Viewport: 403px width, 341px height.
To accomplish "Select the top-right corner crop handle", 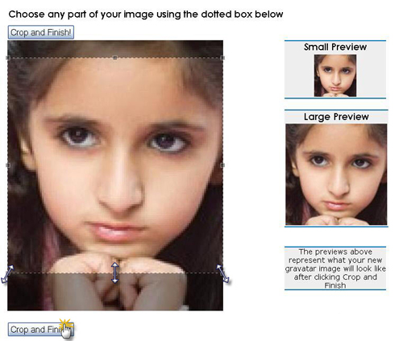I will click(222, 58).
